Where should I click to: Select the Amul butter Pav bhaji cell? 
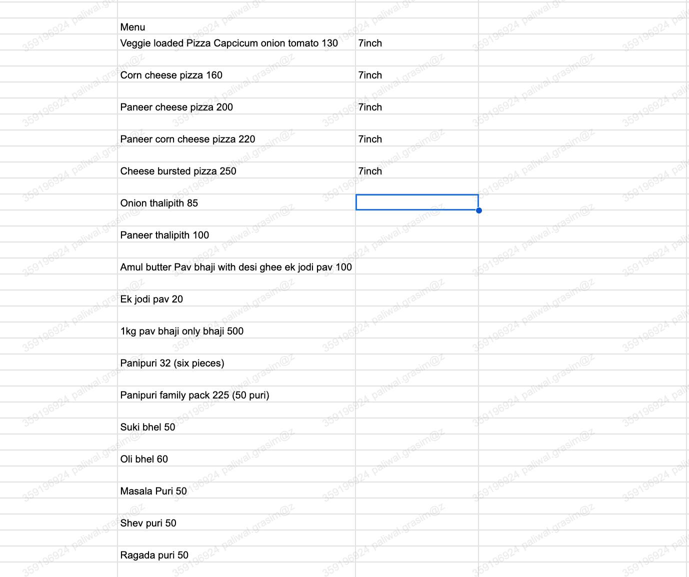236,266
